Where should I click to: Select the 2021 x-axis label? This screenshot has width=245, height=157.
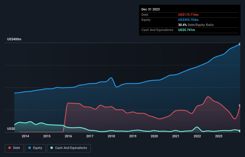tap(176, 136)
